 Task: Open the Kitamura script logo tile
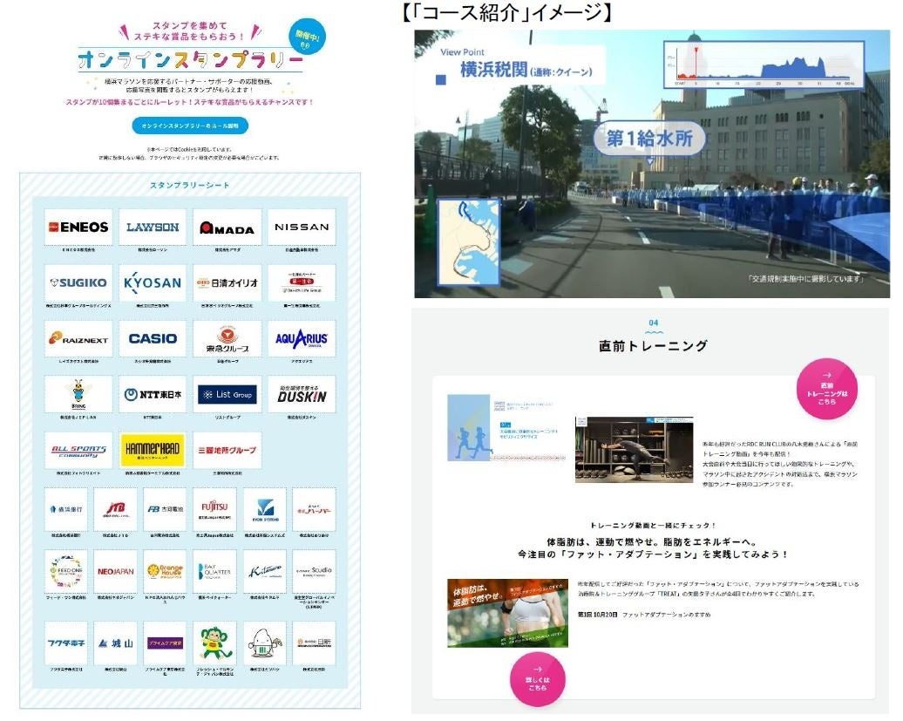coord(265,571)
